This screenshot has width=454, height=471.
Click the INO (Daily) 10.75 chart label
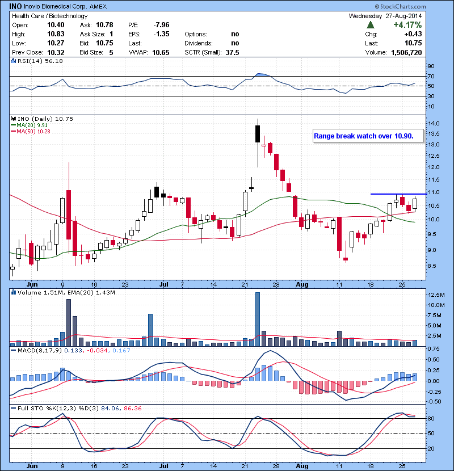point(45,119)
